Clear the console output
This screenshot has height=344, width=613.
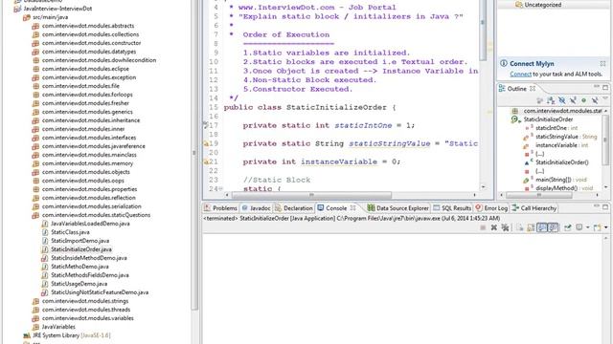click(519, 227)
